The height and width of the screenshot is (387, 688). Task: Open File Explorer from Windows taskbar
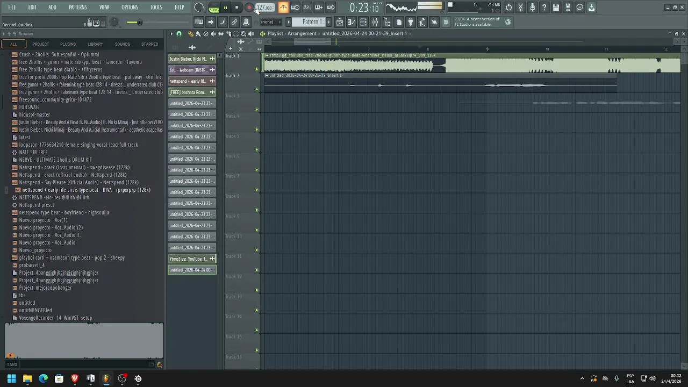(27, 379)
